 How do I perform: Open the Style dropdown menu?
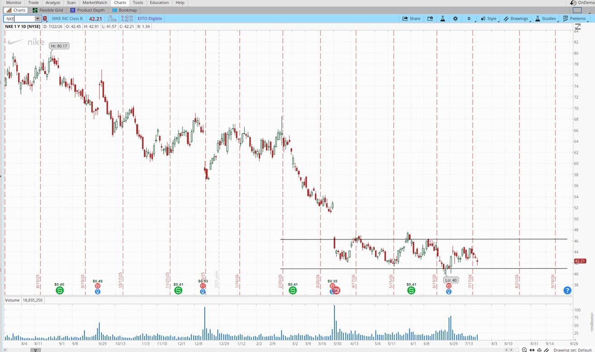489,19
